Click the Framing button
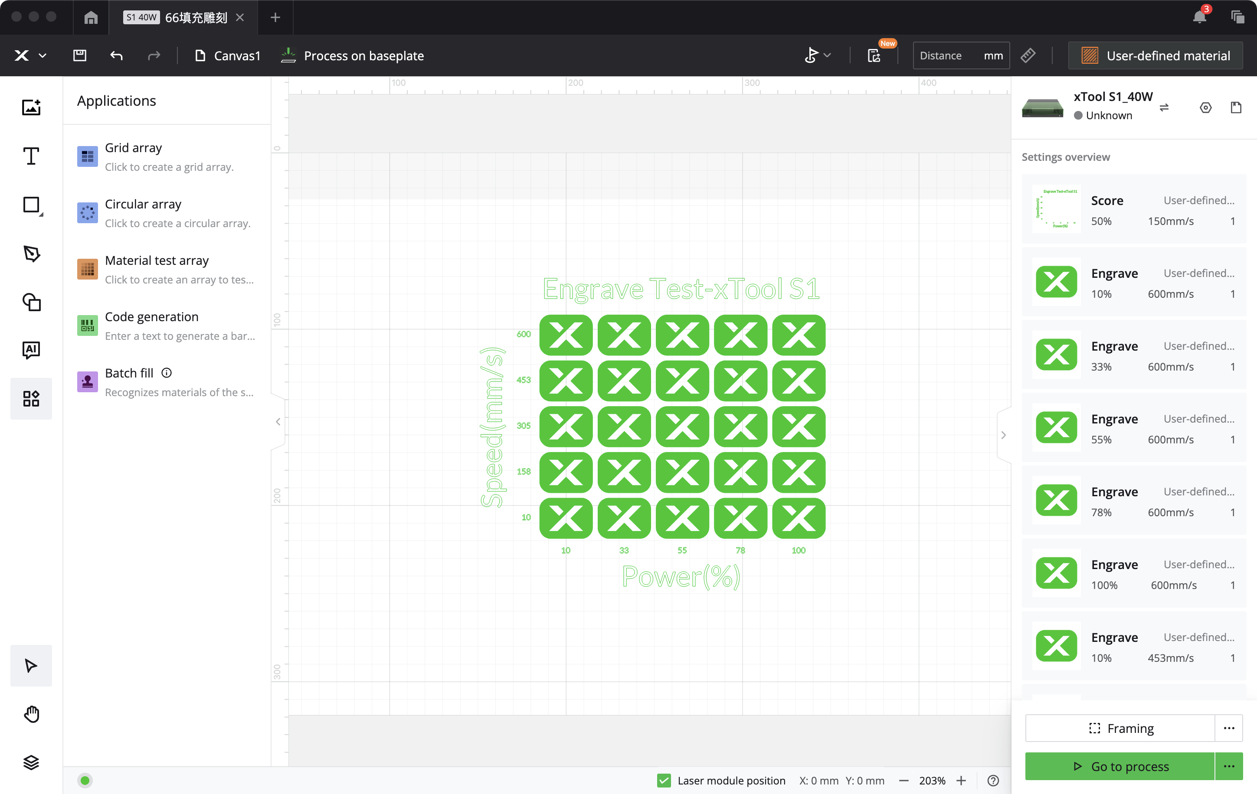Viewport: 1257px width, 794px height. coord(1120,728)
